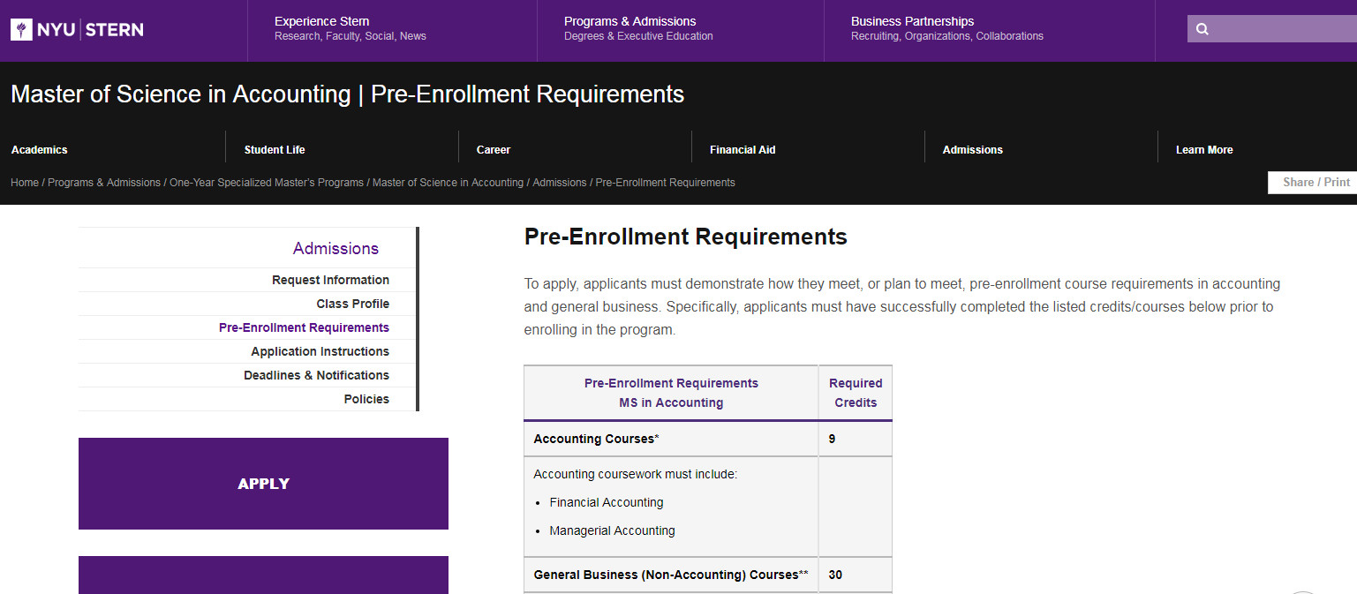Open the Career section

coord(494,150)
